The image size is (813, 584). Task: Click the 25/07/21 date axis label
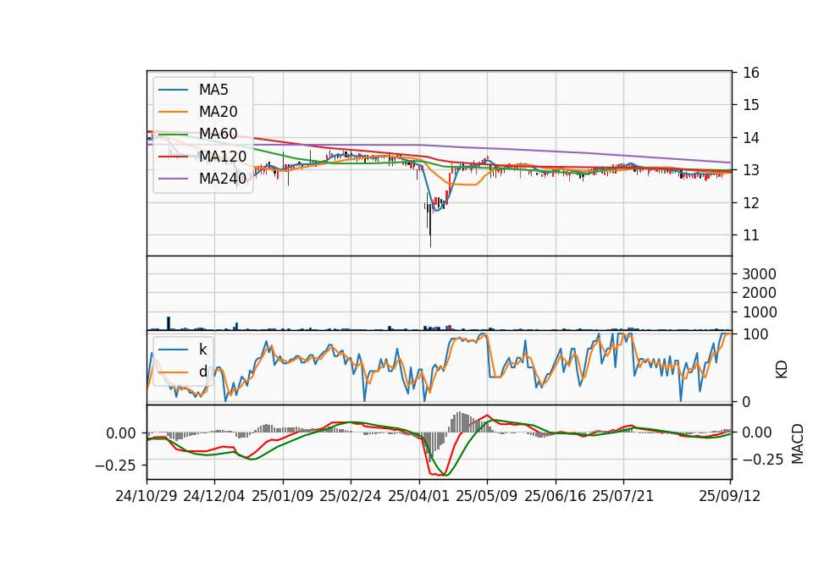pos(623,496)
